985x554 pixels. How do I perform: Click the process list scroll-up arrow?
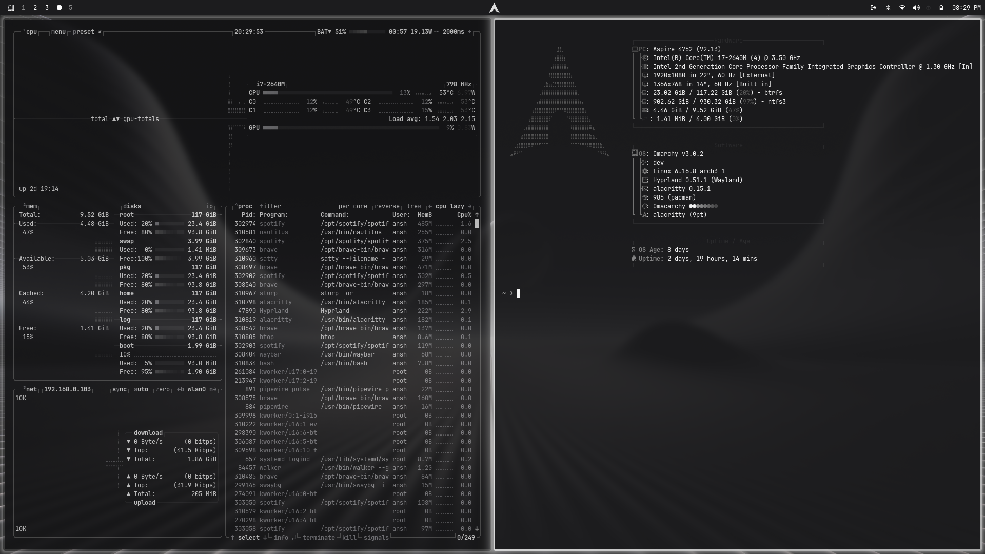(477, 215)
